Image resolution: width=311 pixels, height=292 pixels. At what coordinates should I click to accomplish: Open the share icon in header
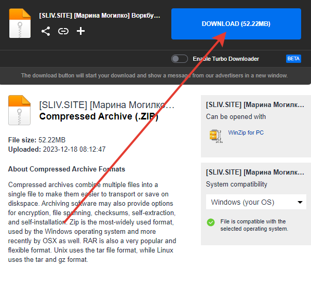pos(46,31)
